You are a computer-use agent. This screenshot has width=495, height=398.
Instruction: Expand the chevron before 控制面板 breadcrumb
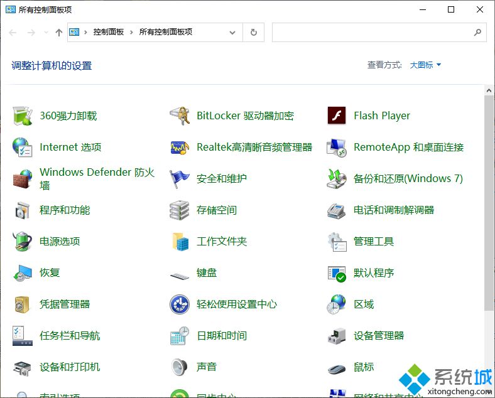coord(85,32)
